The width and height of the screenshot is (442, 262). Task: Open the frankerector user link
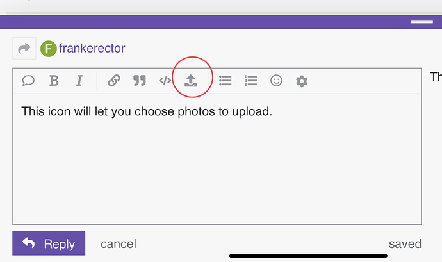point(92,48)
